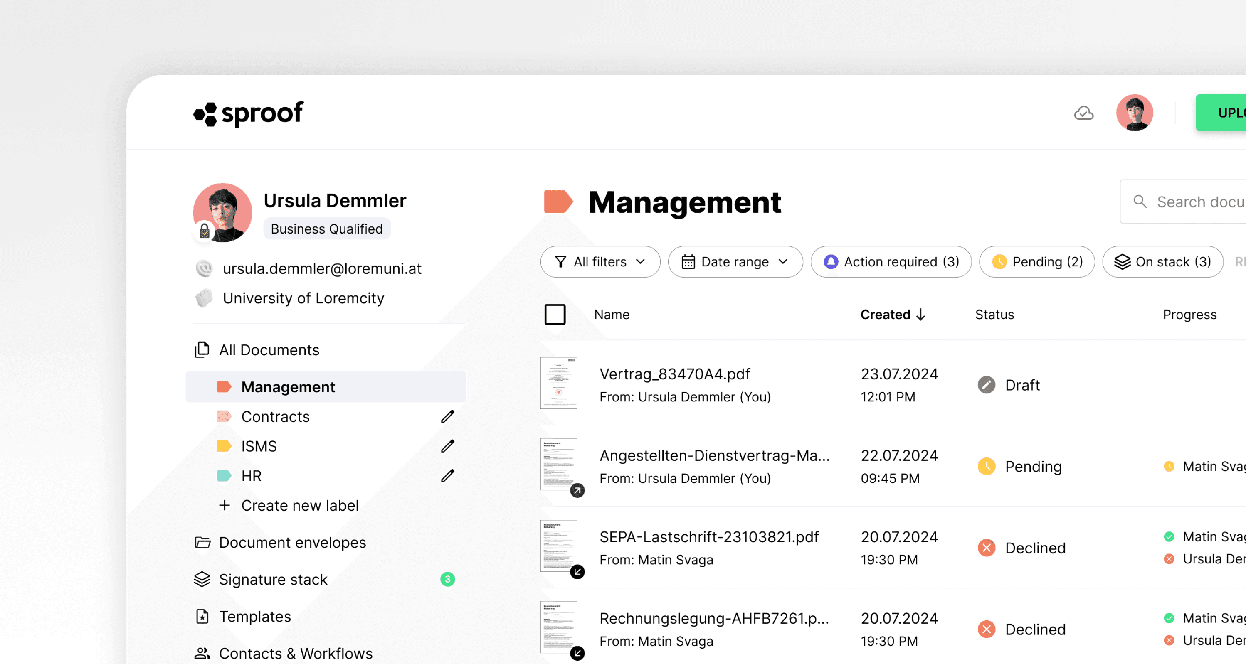Click incoming arrow badge on SEPA-Lastschrift thumbnail
The width and height of the screenshot is (1246, 664).
[577, 572]
